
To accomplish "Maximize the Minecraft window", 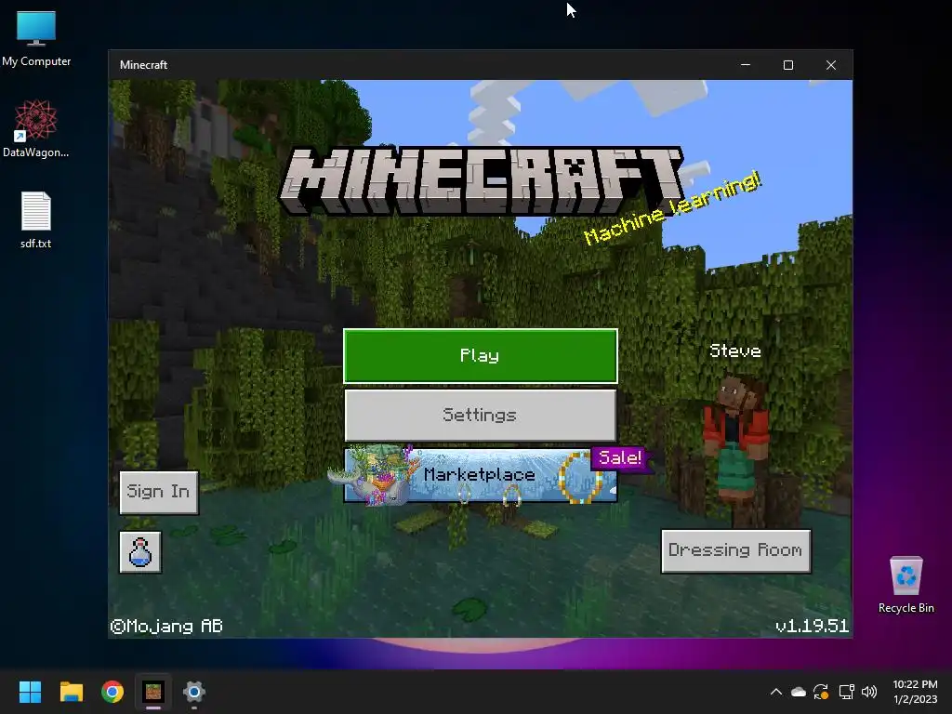I will pyautogui.click(x=788, y=65).
